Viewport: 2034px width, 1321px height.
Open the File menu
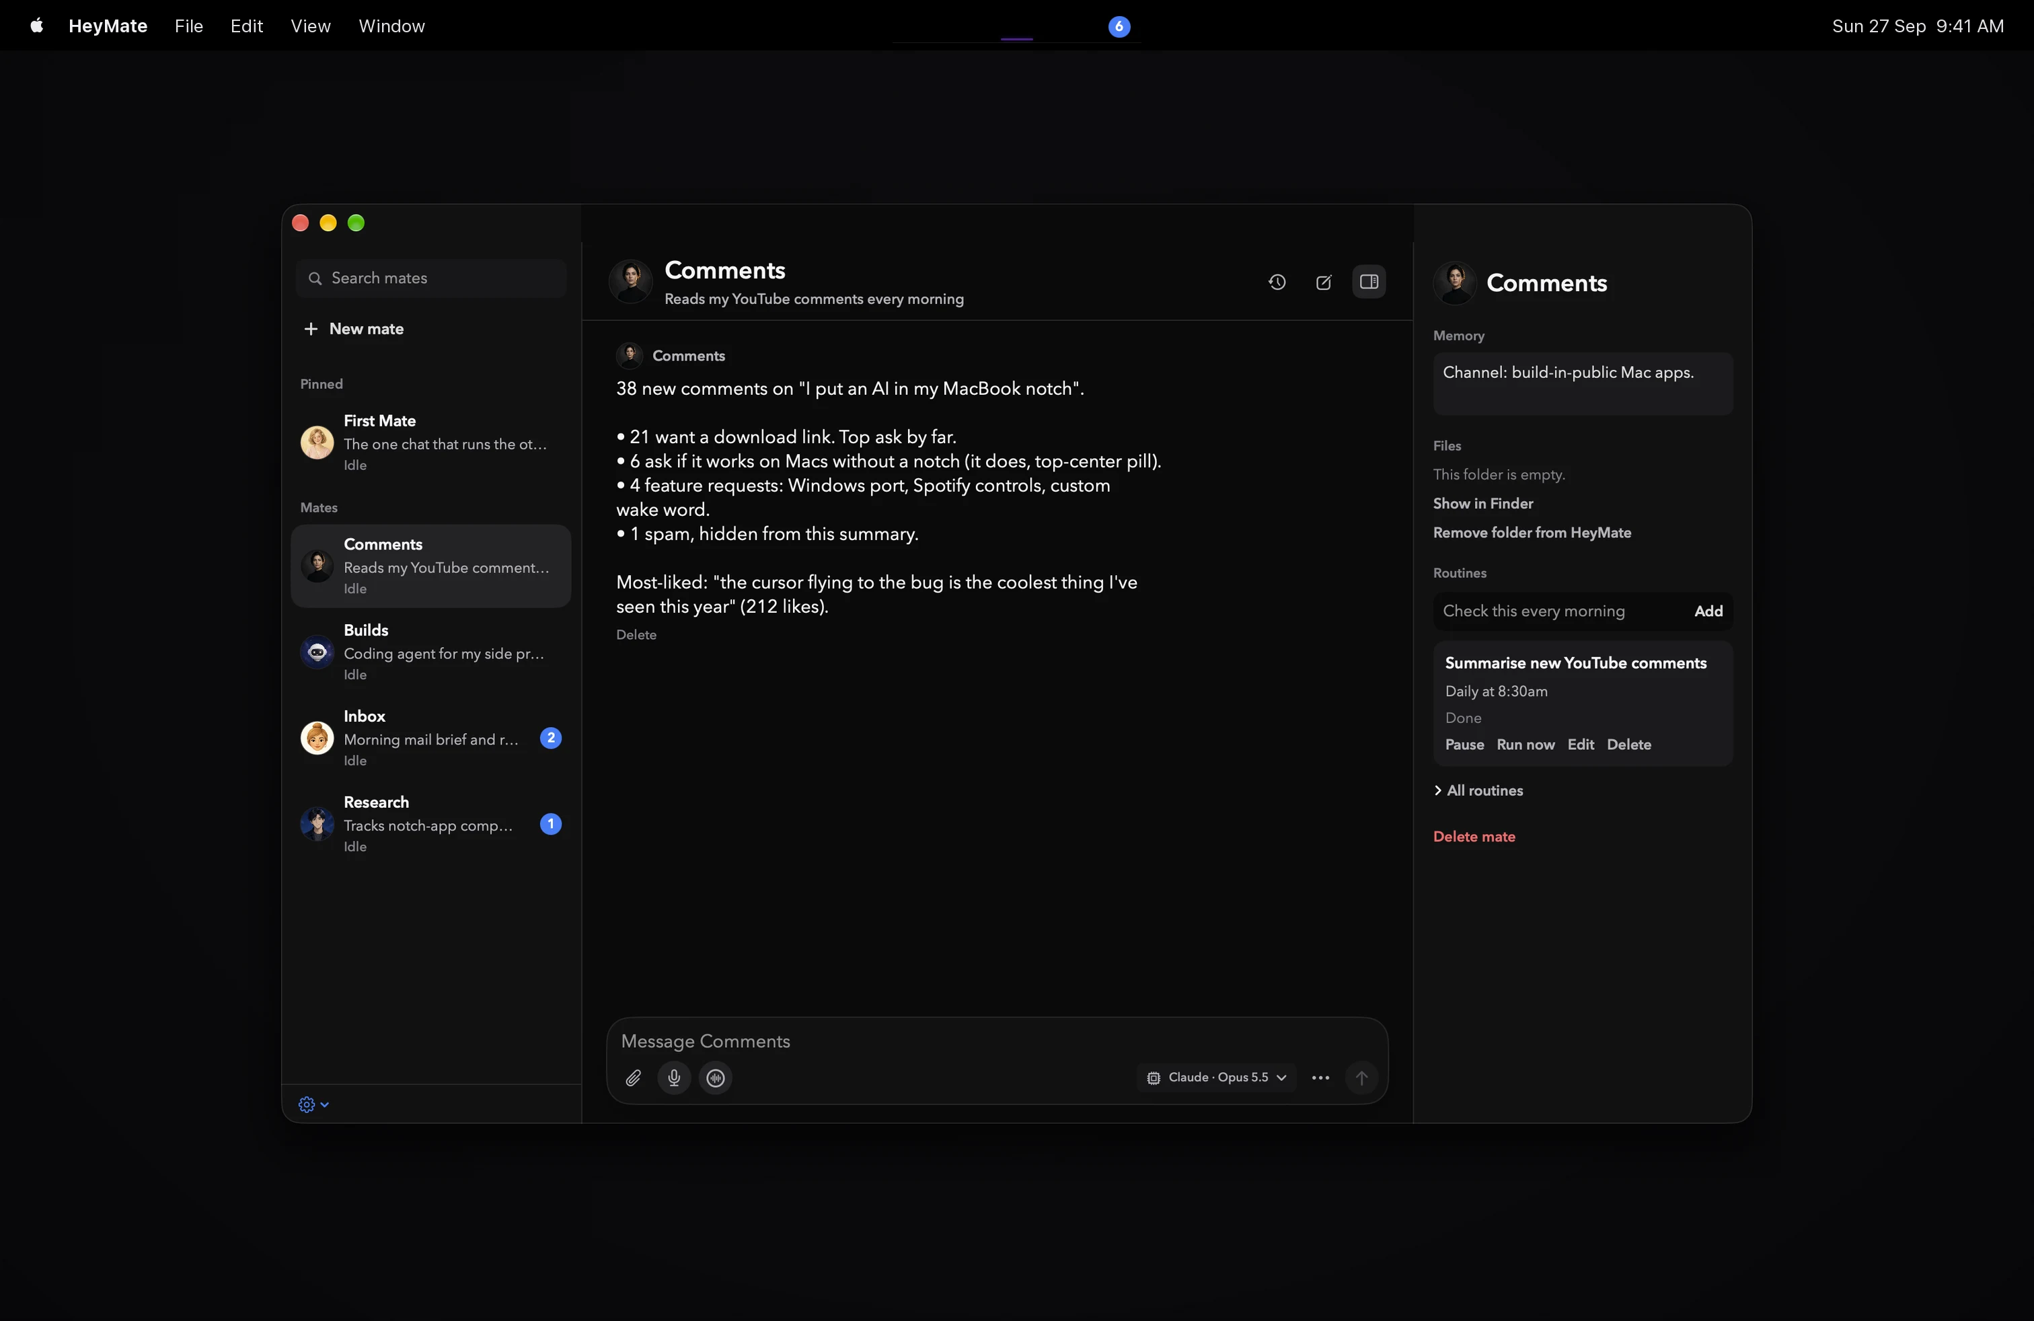pos(189,26)
